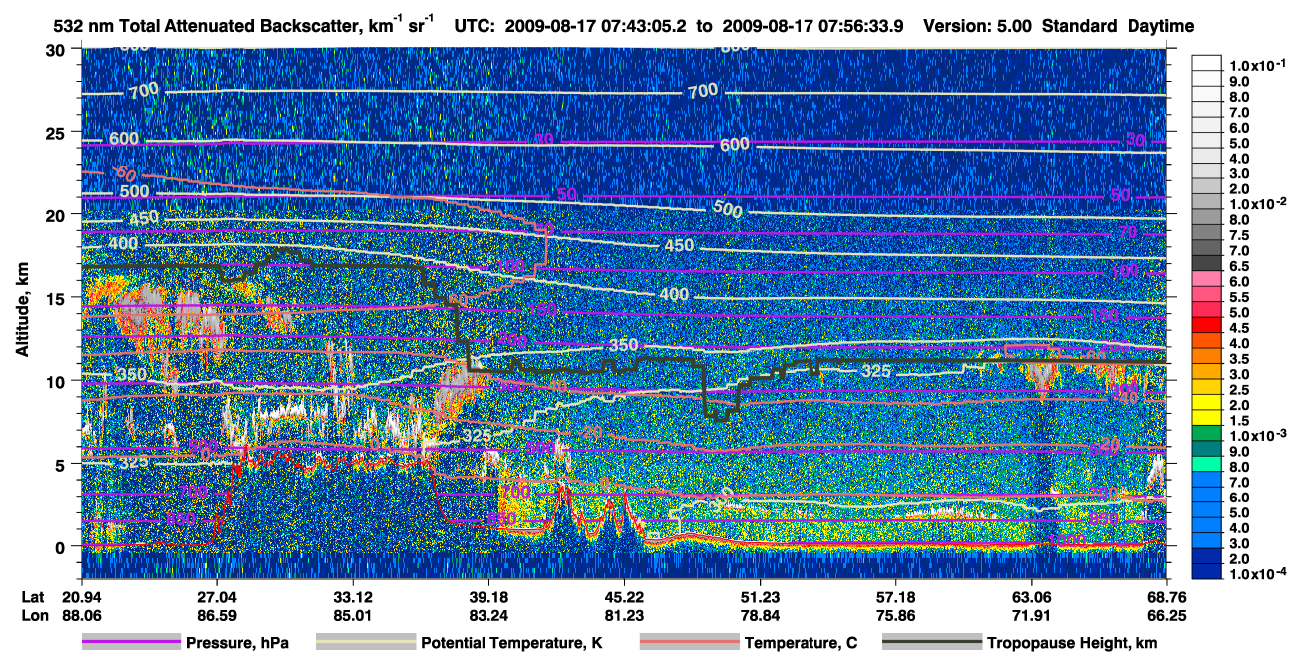Click the dark Tropopause Height legend line sample

932,643
